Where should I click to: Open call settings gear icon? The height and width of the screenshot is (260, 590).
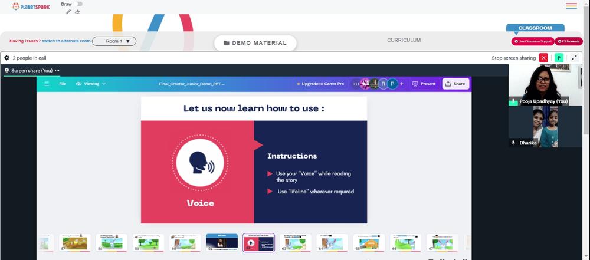tap(6, 58)
